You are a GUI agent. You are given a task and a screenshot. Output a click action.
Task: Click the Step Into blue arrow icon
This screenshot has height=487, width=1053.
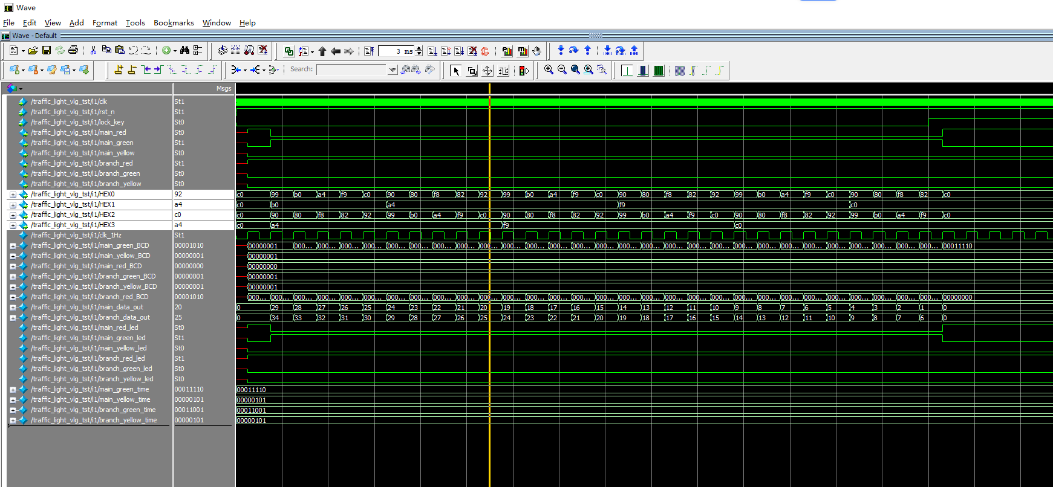pos(561,50)
